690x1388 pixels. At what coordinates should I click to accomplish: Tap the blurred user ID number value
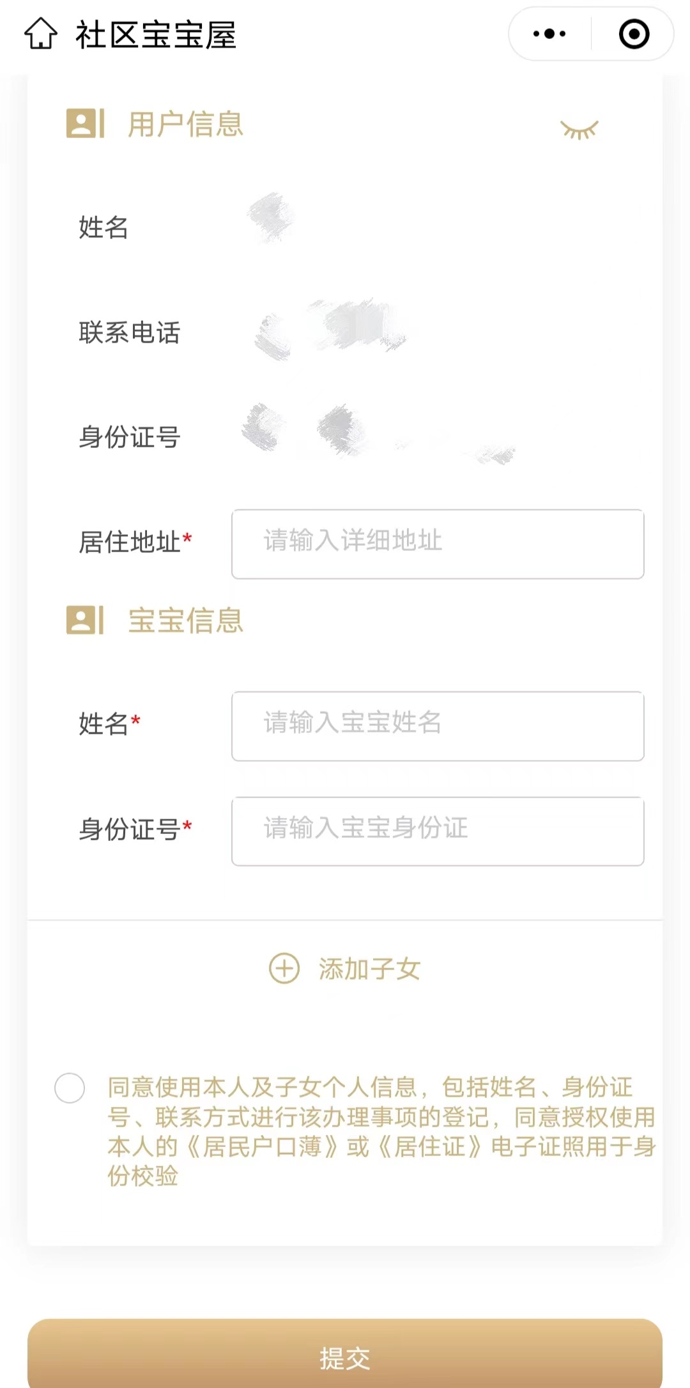click(x=377, y=433)
